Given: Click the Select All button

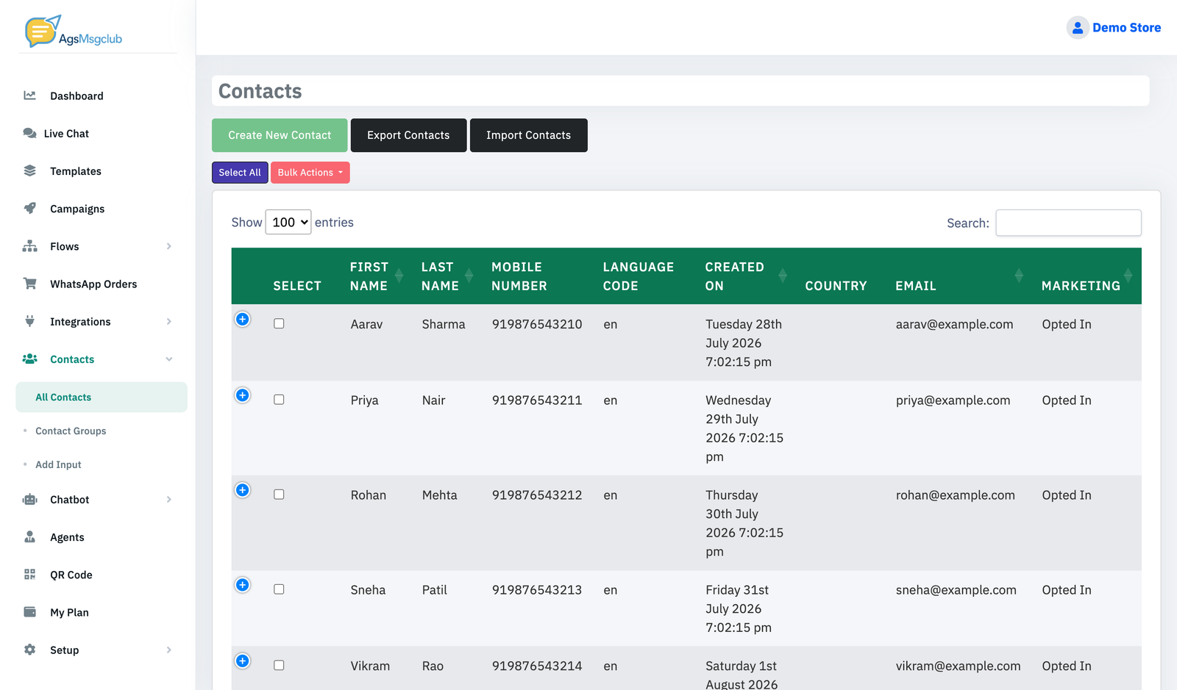Looking at the screenshot, I should pyautogui.click(x=240, y=173).
